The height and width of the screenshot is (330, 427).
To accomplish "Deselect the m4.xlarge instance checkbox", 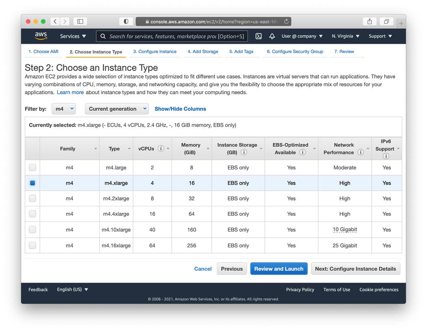I will tap(32, 183).
